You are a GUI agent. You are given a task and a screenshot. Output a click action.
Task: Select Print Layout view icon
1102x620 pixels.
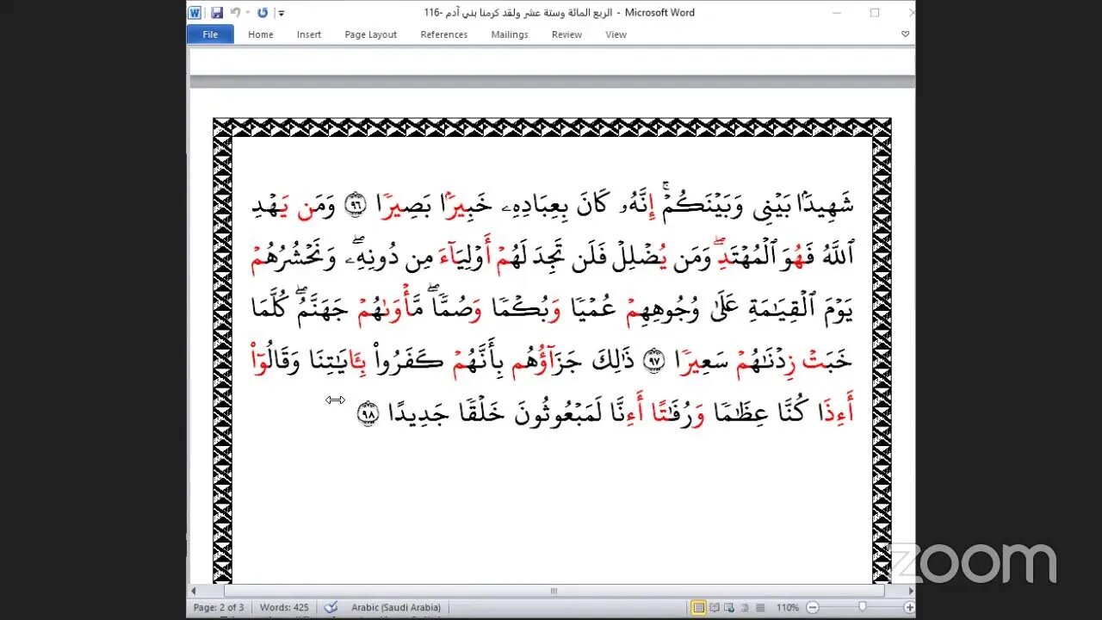click(x=700, y=607)
